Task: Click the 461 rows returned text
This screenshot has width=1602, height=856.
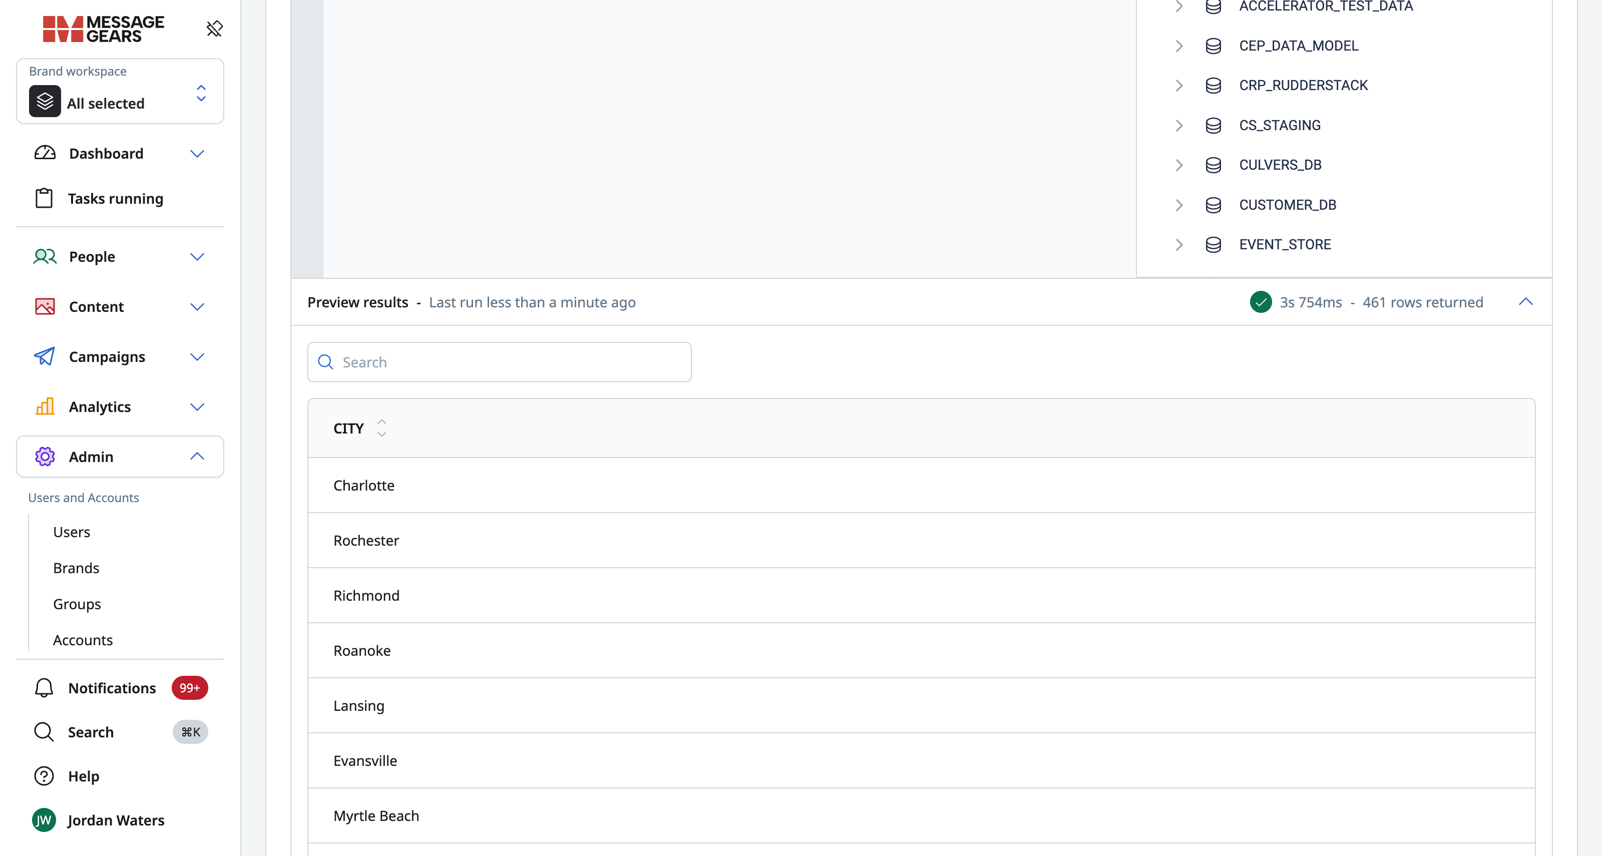Action: (x=1422, y=302)
